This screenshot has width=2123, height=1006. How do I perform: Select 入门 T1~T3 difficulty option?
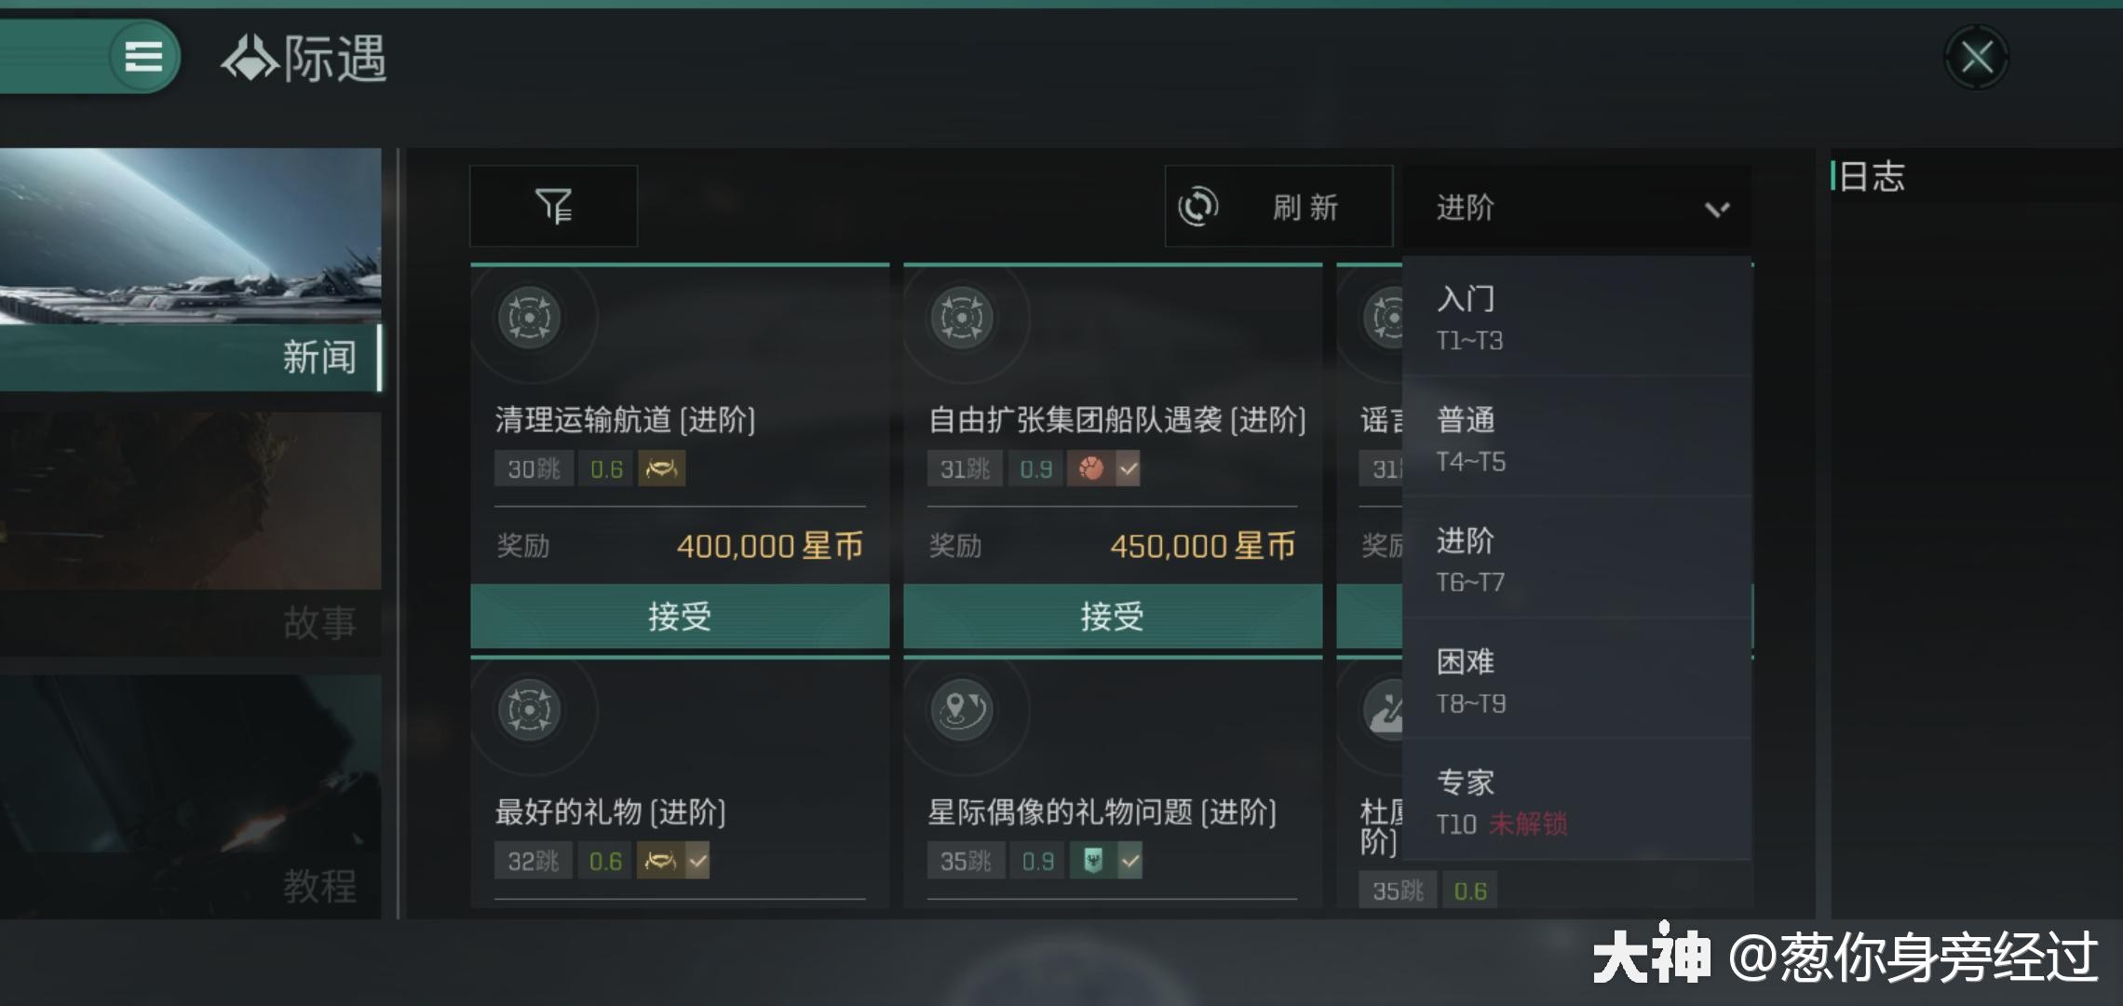point(1576,317)
